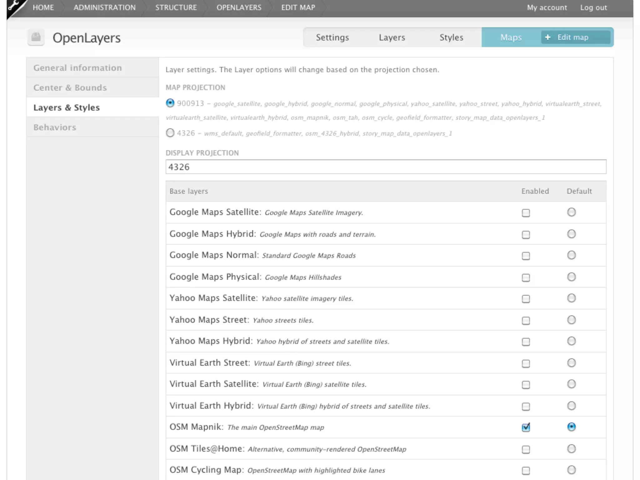Click the plus icon on Edit map

[x=547, y=37]
